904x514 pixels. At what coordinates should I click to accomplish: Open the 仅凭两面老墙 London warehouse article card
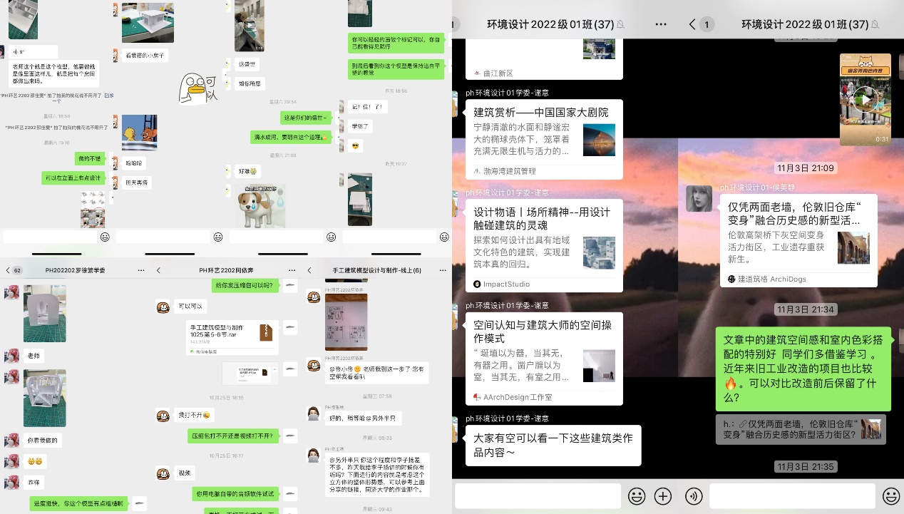coord(797,240)
